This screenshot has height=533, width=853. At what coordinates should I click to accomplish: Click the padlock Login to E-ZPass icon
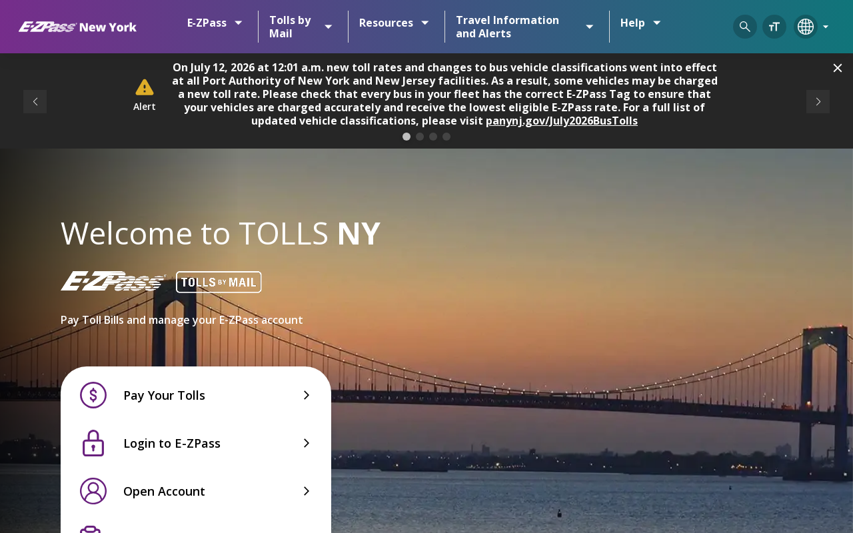coord(93,443)
